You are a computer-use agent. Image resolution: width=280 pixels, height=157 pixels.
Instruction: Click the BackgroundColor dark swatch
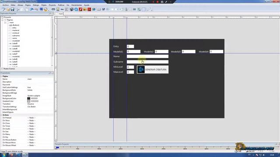point(28,99)
